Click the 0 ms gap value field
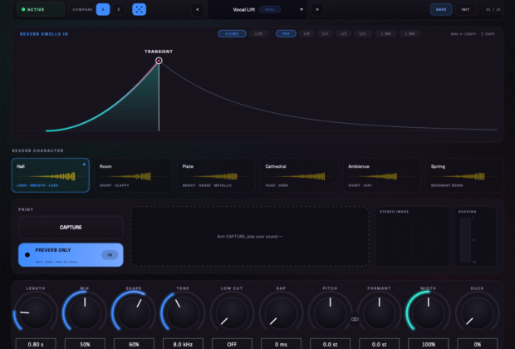515x349 pixels. click(281, 344)
